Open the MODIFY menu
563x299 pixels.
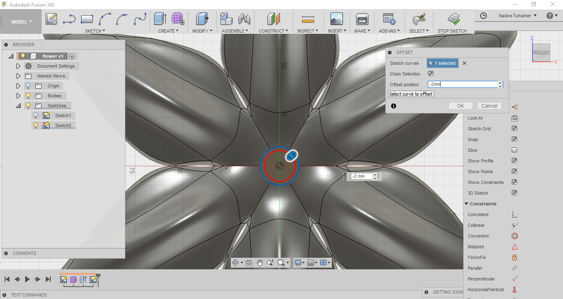(202, 31)
